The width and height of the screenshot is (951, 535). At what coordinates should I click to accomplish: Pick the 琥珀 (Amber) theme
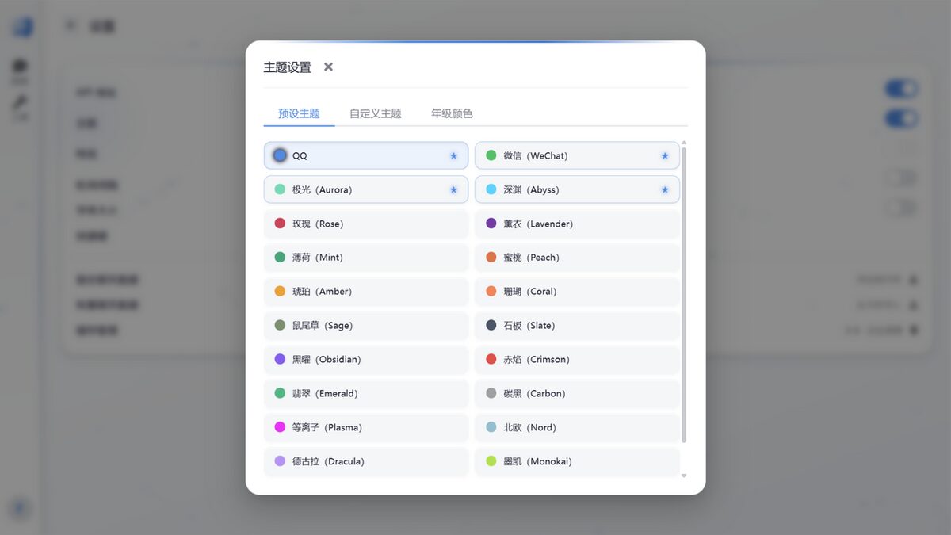366,292
